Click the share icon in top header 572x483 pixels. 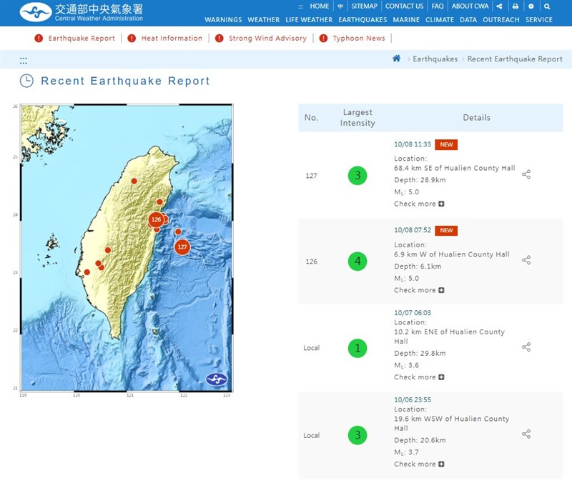pos(499,6)
